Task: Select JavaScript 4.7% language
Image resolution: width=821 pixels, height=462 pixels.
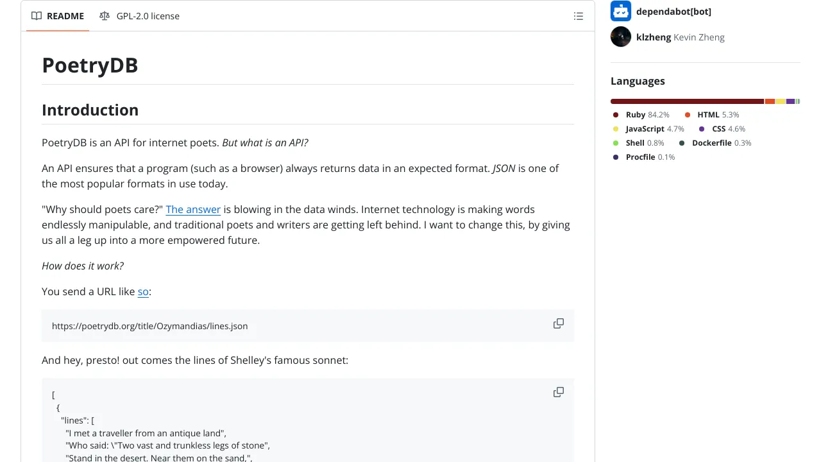Action: (x=648, y=129)
